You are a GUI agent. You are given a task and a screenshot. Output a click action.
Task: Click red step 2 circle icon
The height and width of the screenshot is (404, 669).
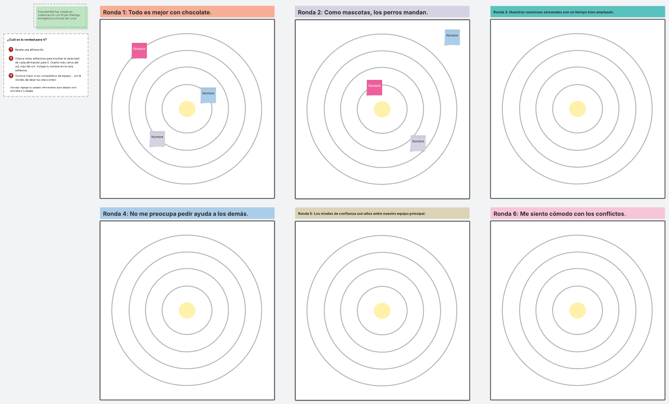coord(11,58)
